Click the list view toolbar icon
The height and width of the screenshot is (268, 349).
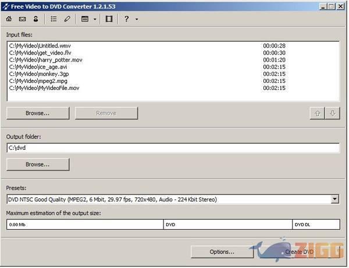click(54, 19)
